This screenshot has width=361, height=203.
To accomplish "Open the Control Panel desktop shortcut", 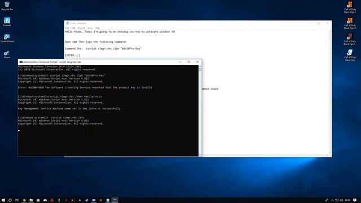I will pos(7,38).
